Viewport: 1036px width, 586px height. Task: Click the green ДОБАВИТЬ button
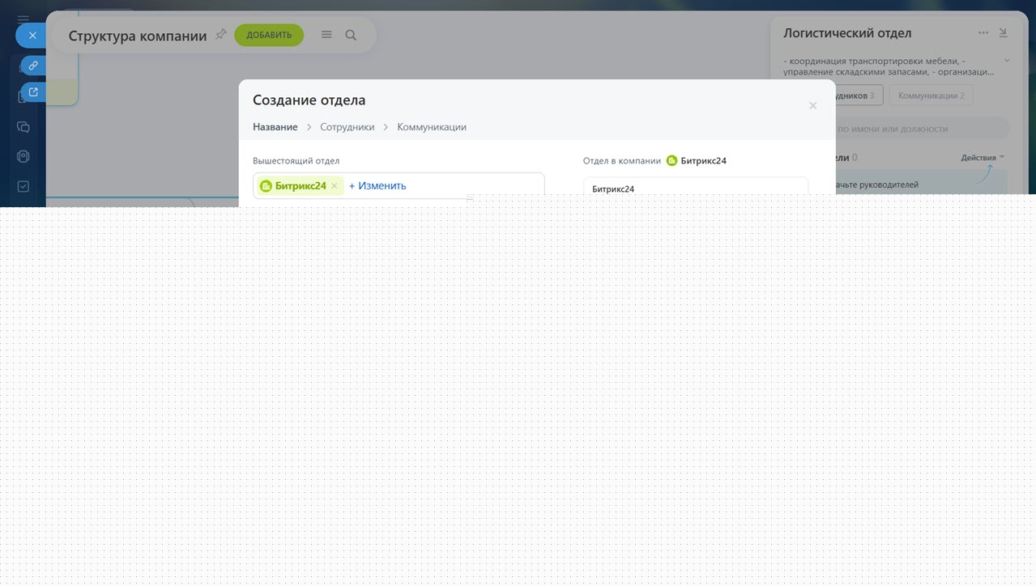tap(269, 35)
